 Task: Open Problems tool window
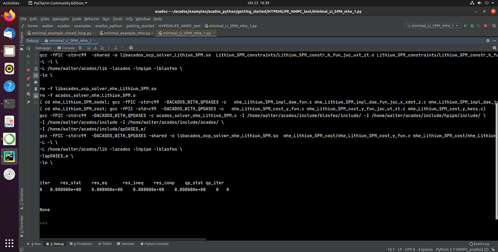[x=81, y=244]
